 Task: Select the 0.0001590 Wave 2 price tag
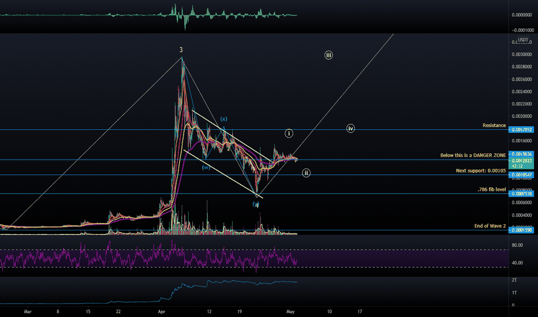click(x=521, y=230)
